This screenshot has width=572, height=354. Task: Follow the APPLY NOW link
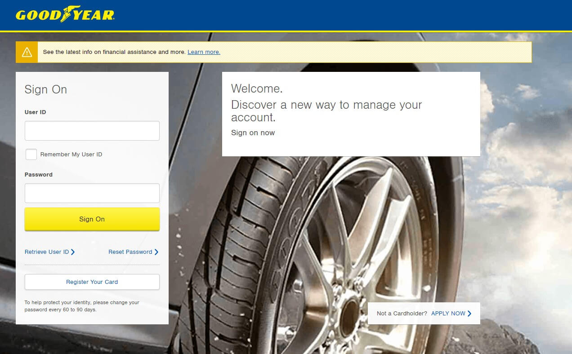click(448, 314)
